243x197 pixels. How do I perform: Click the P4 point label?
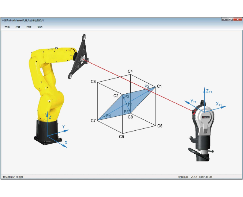click(108, 115)
